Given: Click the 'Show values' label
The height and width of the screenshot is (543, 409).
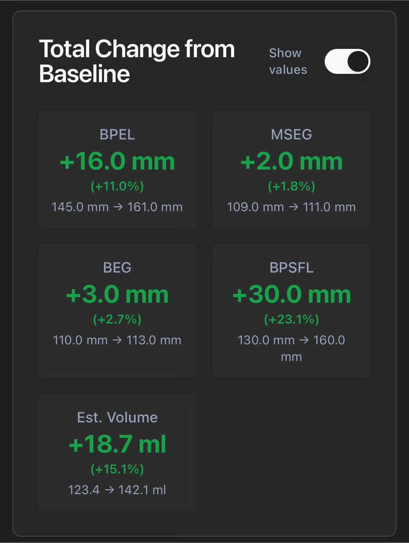Looking at the screenshot, I should click(288, 61).
